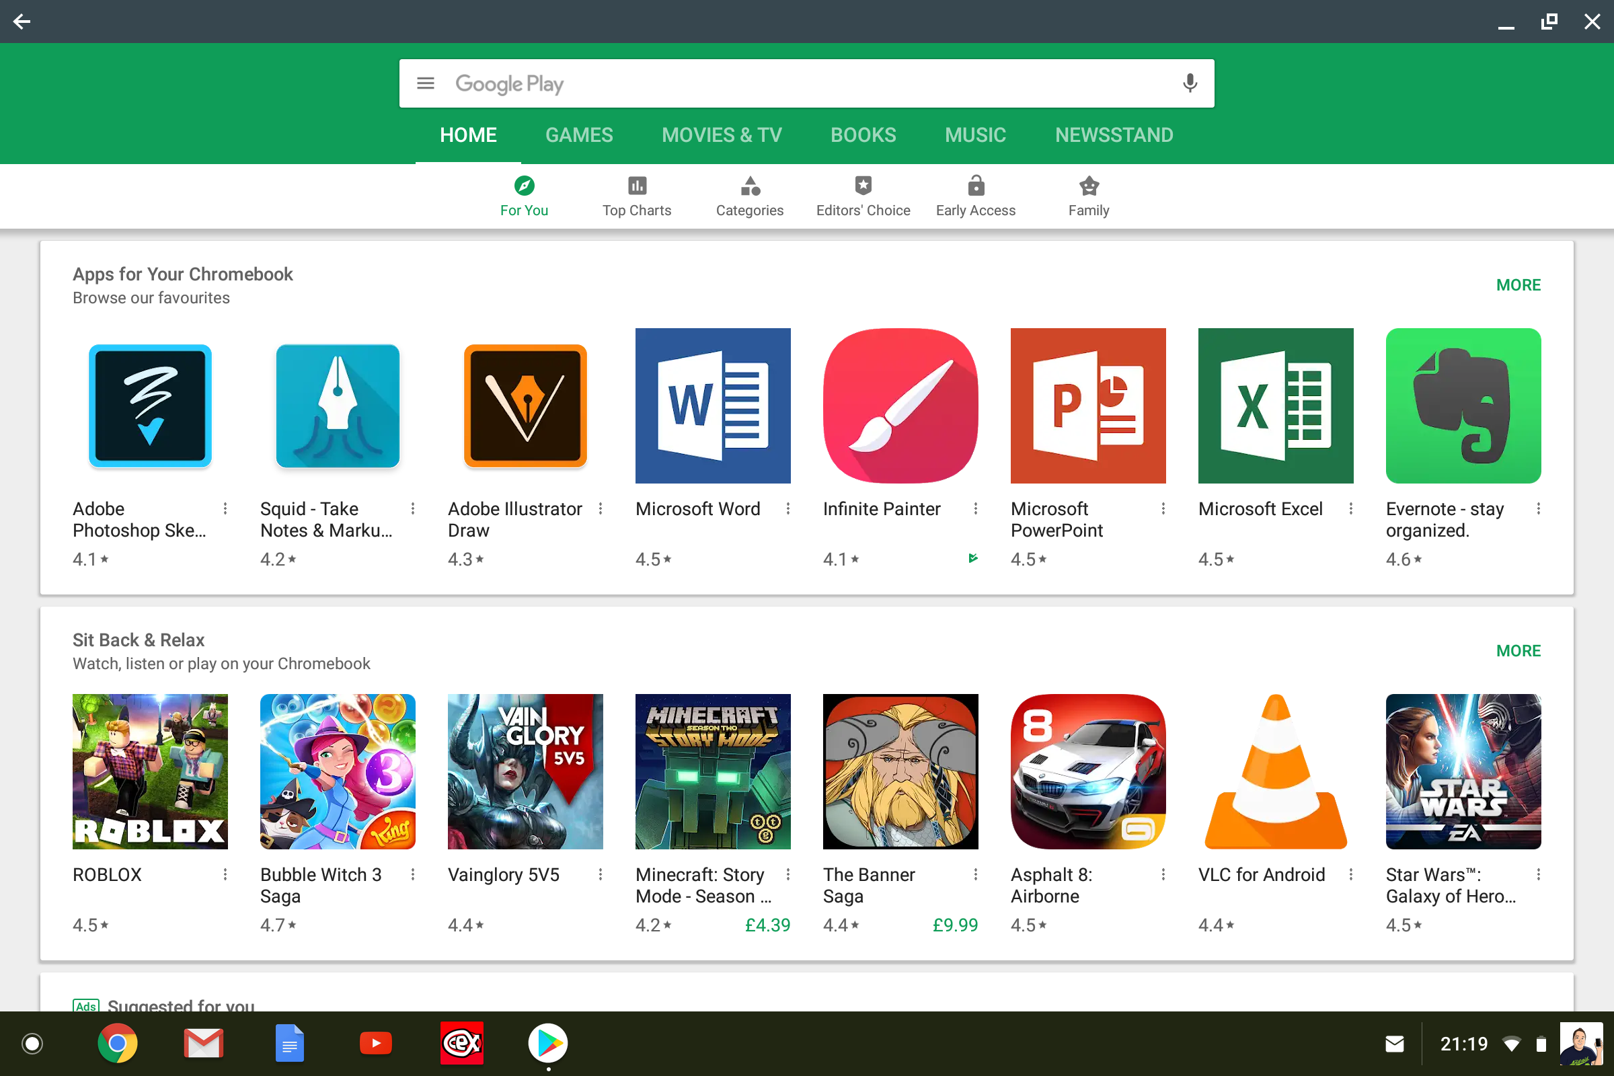Click MORE for Sit Back & Relax

[x=1518, y=650]
